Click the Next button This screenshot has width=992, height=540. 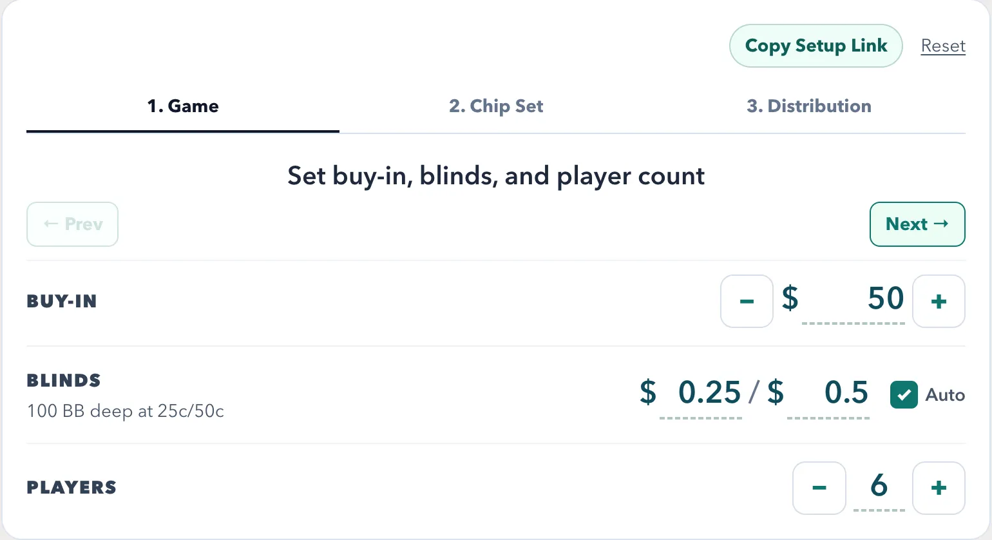[917, 224]
